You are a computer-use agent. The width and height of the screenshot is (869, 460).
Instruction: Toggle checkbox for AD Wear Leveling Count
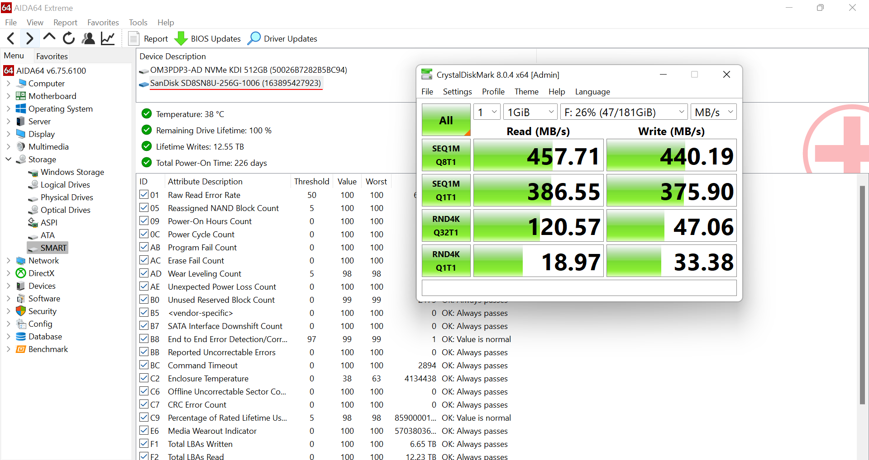pyautogui.click(x=144, y=273)
